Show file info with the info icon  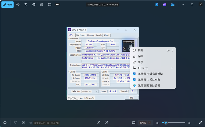(x=23, y=123)
